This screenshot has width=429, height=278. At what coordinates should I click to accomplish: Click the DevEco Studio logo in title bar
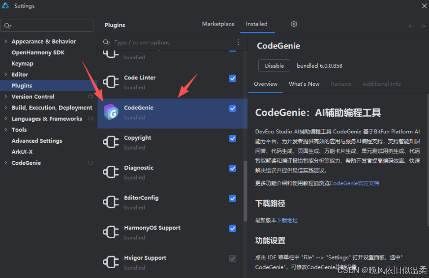pyautogui.click(x=5, y=5)
